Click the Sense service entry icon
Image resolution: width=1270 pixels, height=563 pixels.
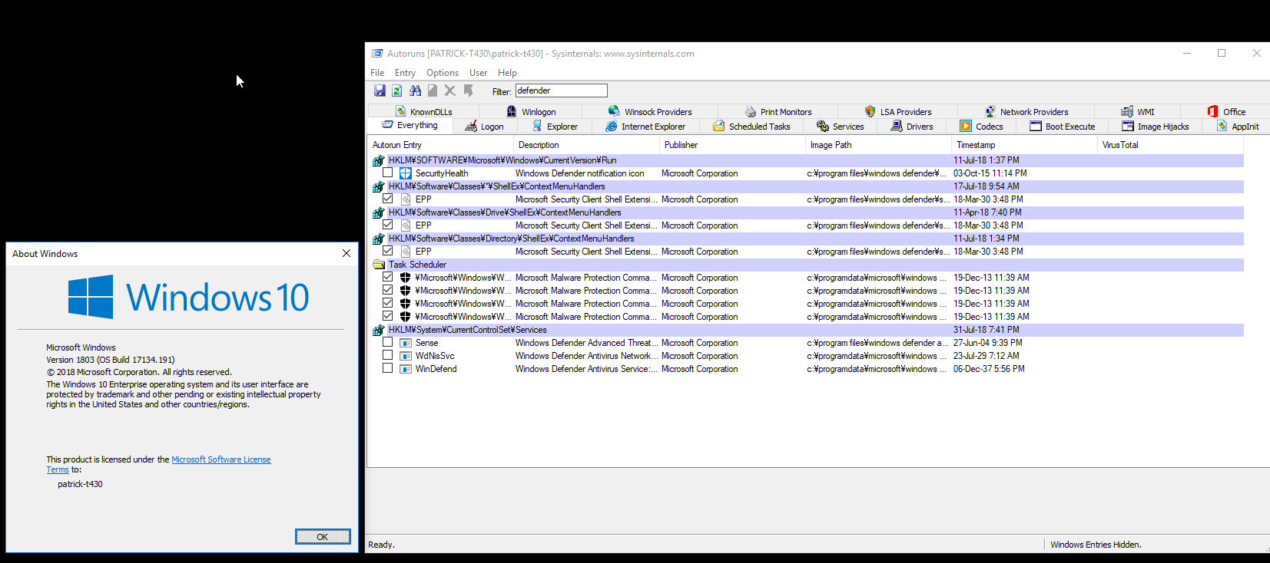pyautogui.click(x=405, y=343)
